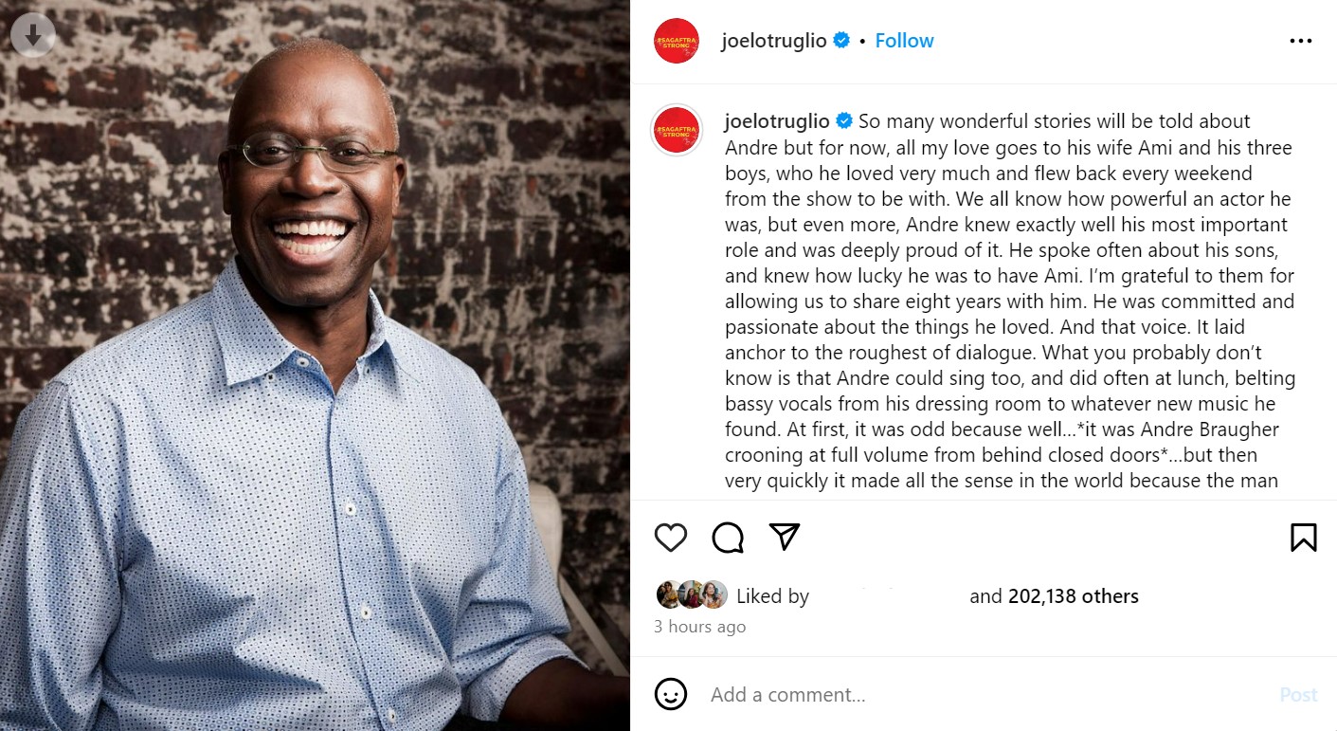Click the Post comment button

coord(1298,694)
